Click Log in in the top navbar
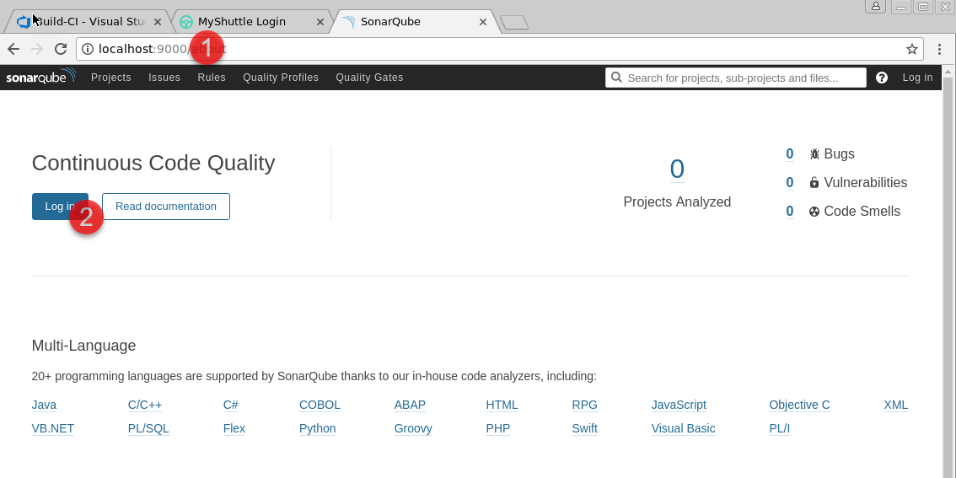The image size is (956, 478). tap(917, 78)
